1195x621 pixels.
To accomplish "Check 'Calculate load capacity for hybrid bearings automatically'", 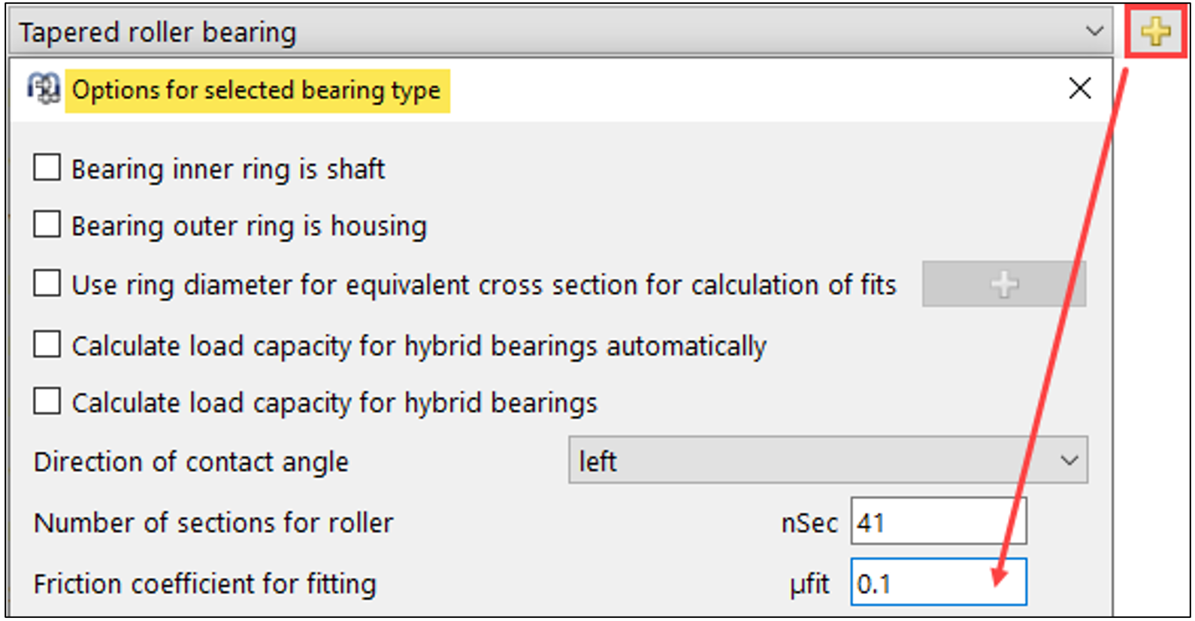I will coord(47,345).
